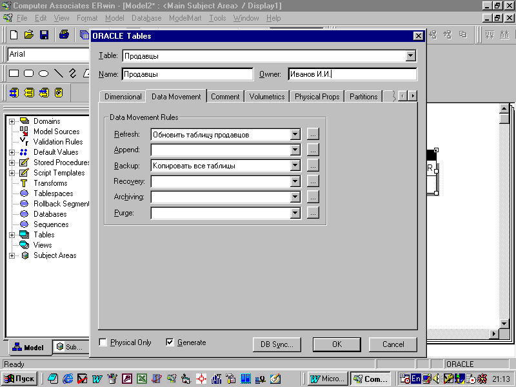Expand the Default Values tree node
Viewport: 516px width, 387px height.
12,152
